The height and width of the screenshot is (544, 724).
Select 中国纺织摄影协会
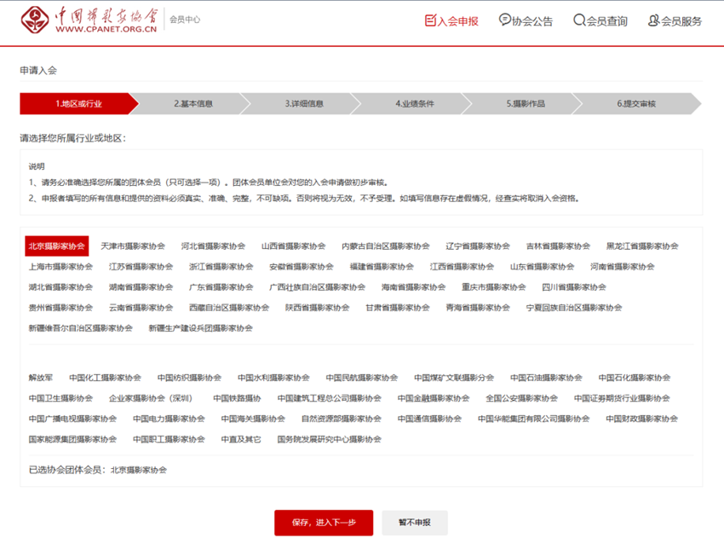(189, 378)
